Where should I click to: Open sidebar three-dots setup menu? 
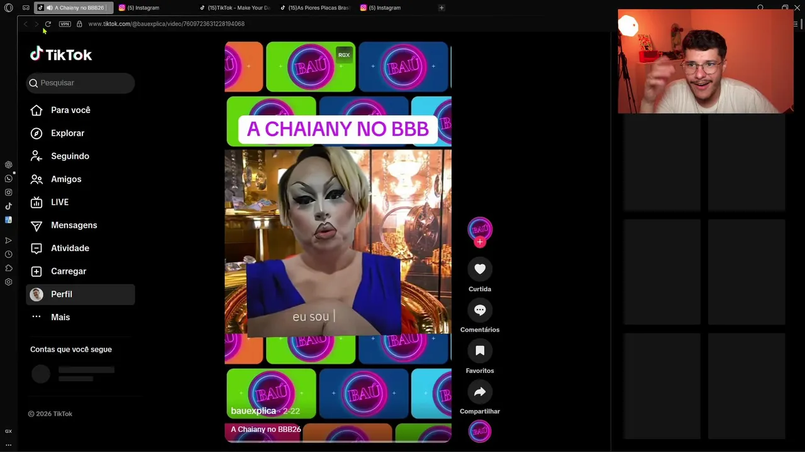pos(8,444)
